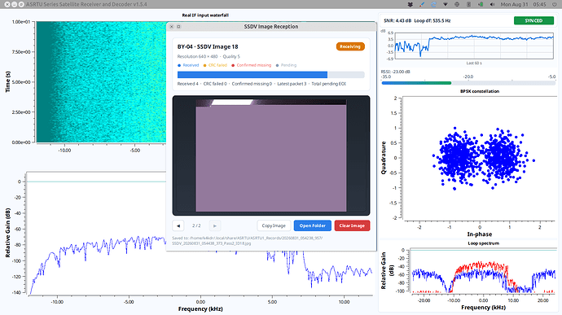Open the paw-shaped tray icon
Image resolution: width=562 pixels, height=315 pixels.
(411, 4)
